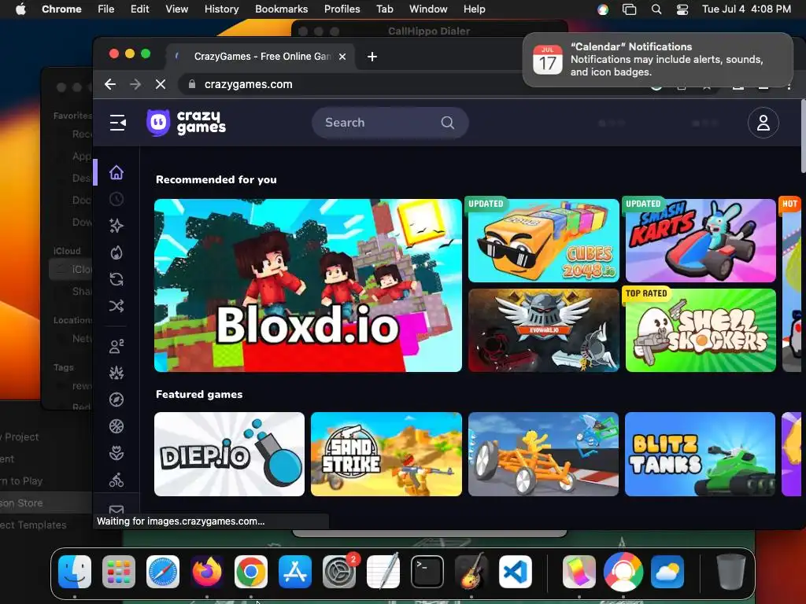The image size is (806, 604).
Task: Open the Profiles menu
Action: coord(342,9)
